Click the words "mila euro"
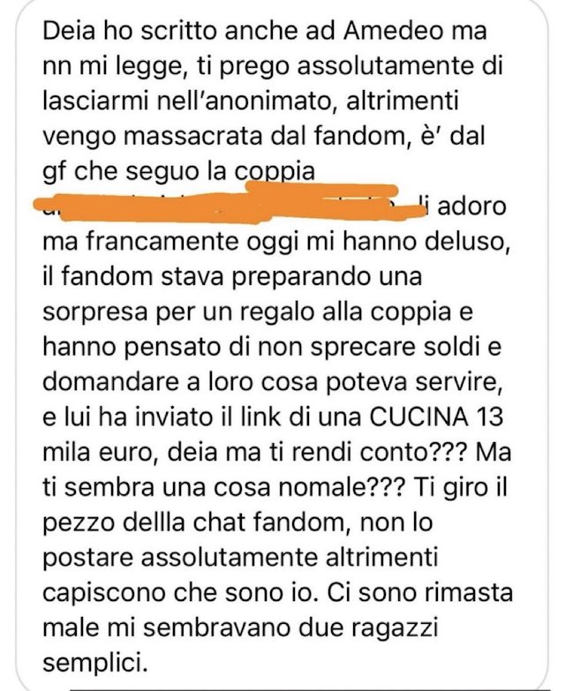Screen dimensions: 573x691 click(x=100, y=452)
